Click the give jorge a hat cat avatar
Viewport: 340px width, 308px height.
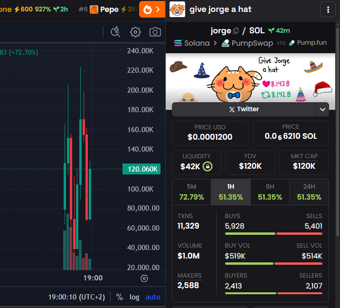177,10
